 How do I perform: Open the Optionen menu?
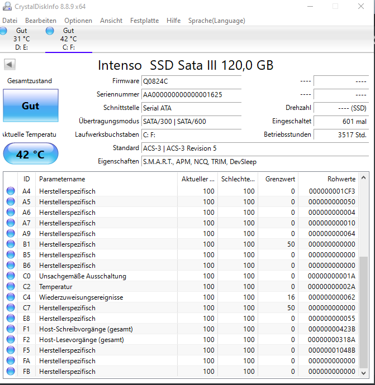tap(78, 21)
